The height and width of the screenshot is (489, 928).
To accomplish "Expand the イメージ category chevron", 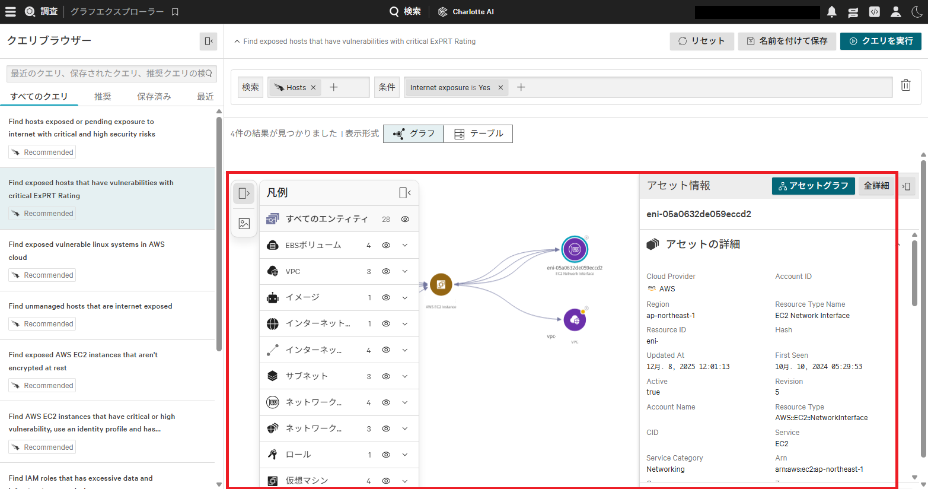I will [x=405, y=297].
